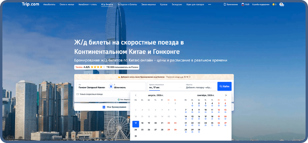Edit the departure station field Гонконг
This screenshot has width=308, height=143.
tap(93, 86)
